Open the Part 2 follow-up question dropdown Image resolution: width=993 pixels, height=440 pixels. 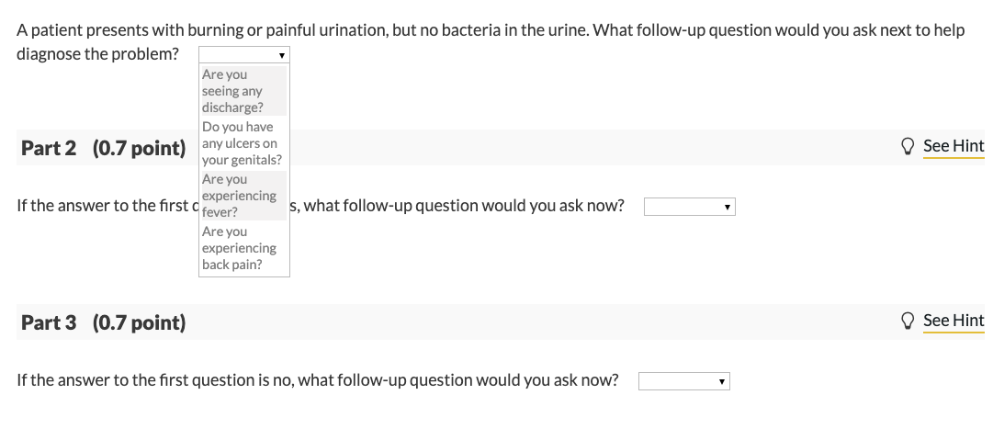point(689,207)
